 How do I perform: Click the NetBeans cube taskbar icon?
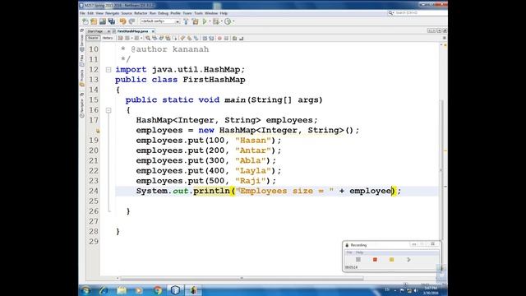point(175,290)
